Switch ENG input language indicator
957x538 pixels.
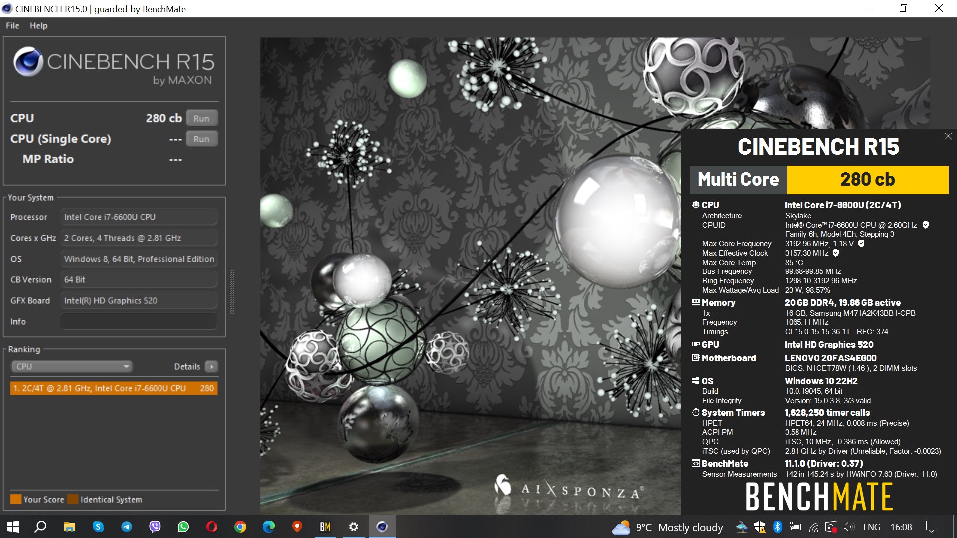coord(871,527)
